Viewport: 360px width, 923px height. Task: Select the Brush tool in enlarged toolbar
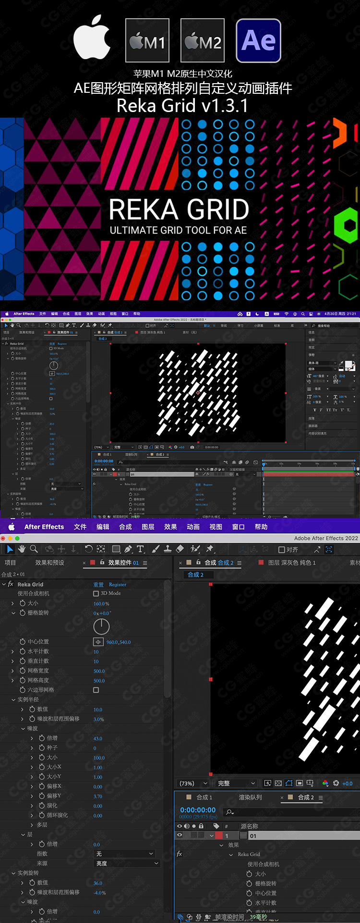point(156,549)
